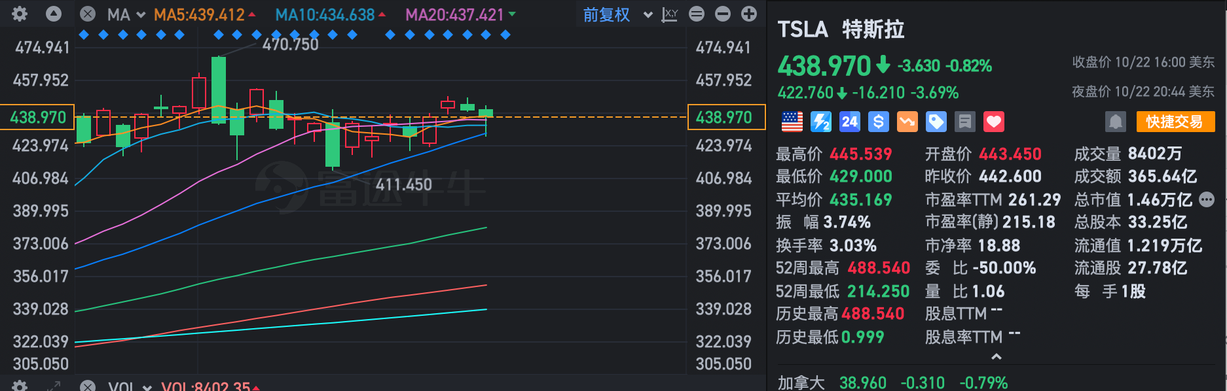Click the blue price tag icon
The height and width of the screenshot is (391, 1227).
pos(936,122)
